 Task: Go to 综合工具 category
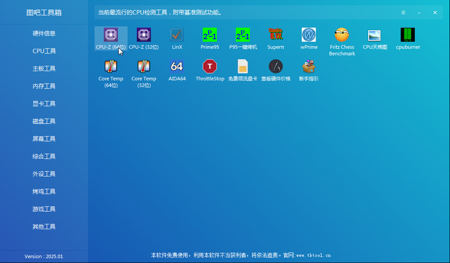[x=44, y=156]
